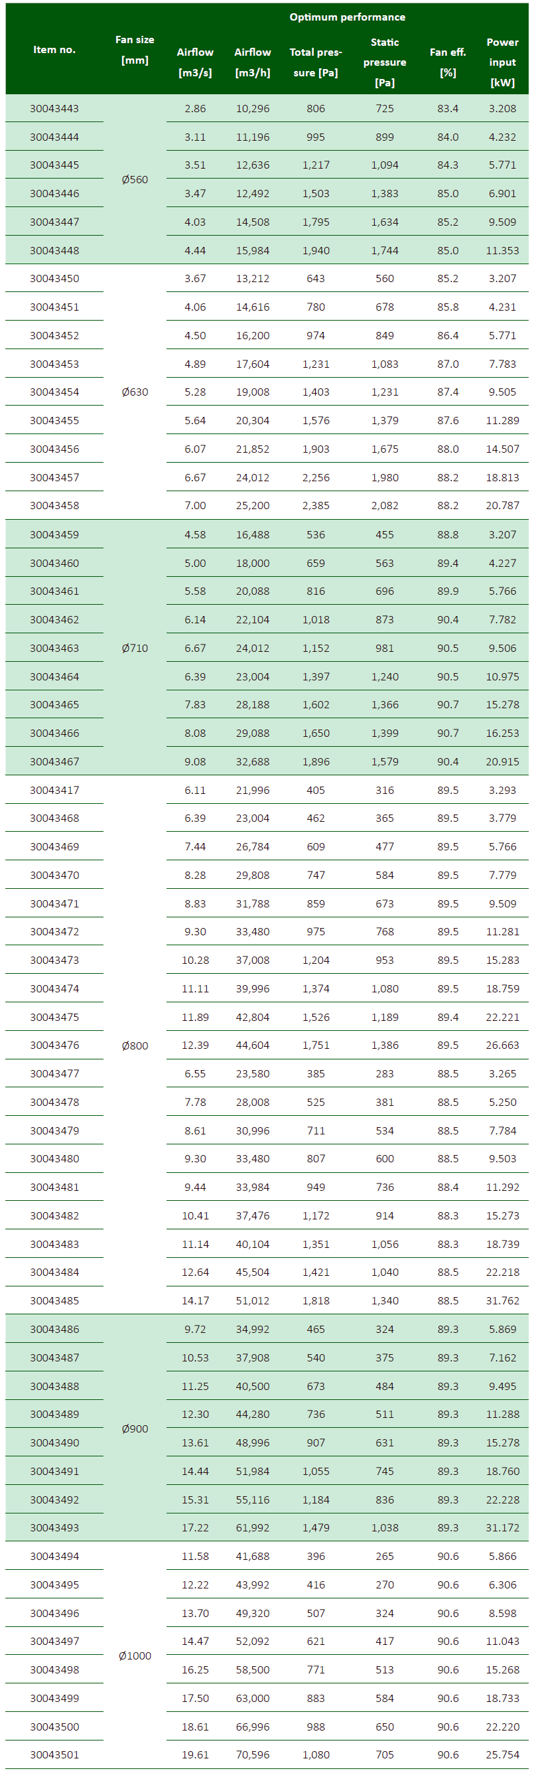The height and width of the screenshot is (1777, 534).
Task: Select the Ø710 fan size cell
Action: tap(135, 648)
